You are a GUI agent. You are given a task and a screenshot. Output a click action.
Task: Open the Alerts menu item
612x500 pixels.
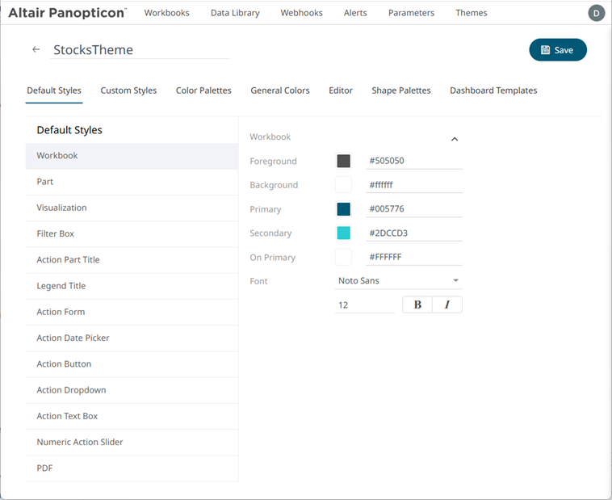[x=355, y=13]
